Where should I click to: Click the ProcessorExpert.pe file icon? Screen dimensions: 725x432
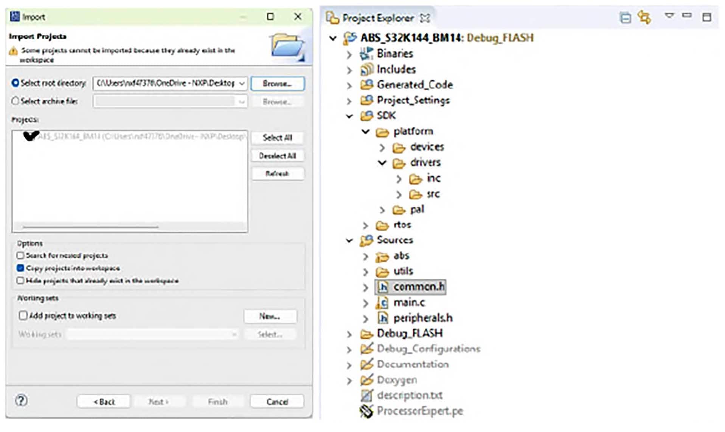(x=366, y=411)
